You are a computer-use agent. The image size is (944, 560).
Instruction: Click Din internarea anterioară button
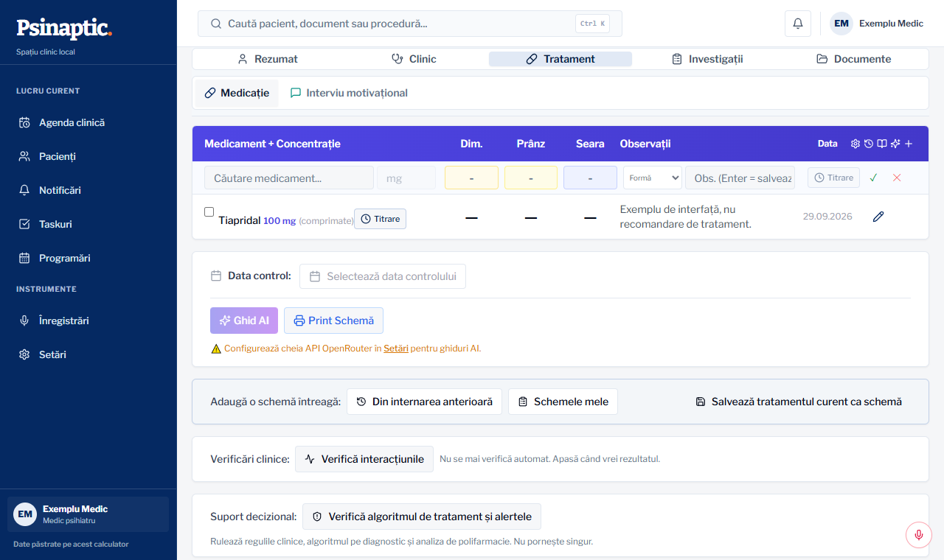pos(424,402)
